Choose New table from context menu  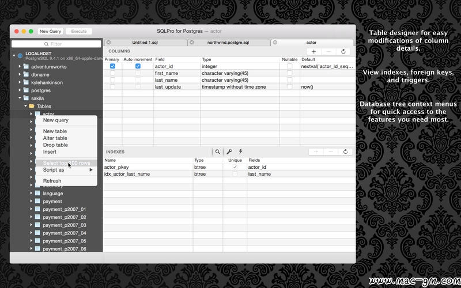point(66,131)
